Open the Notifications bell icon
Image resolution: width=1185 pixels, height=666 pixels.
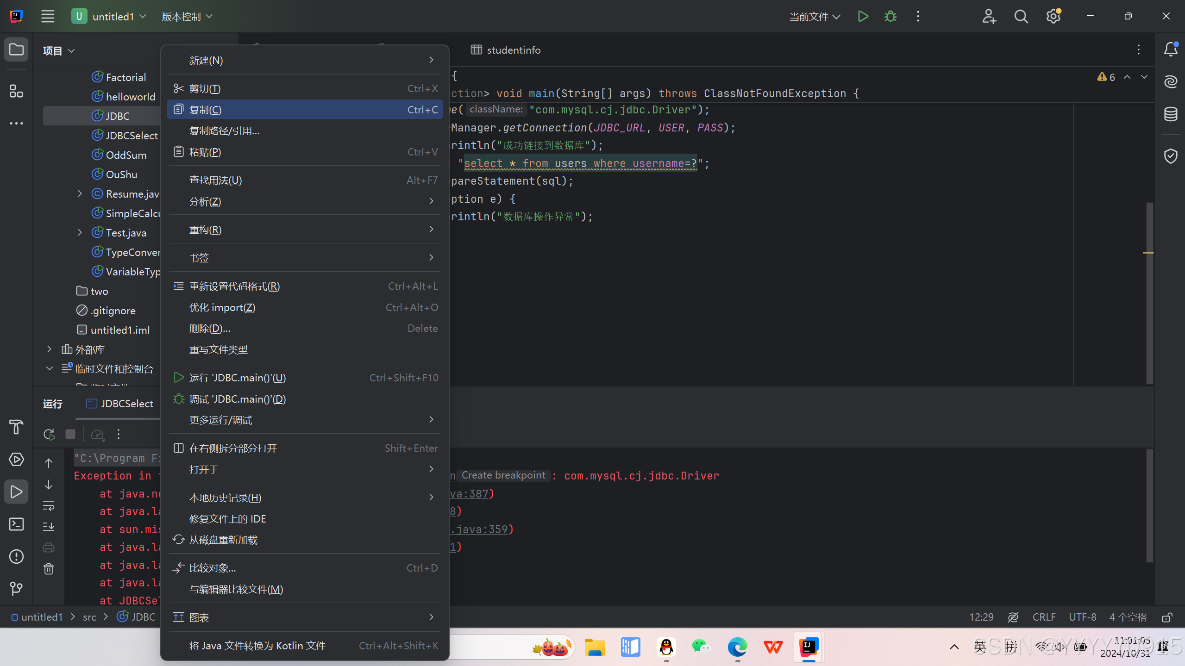tap(1170, 49)
